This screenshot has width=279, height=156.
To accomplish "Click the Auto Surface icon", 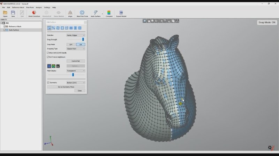I will tap(95, 13).
